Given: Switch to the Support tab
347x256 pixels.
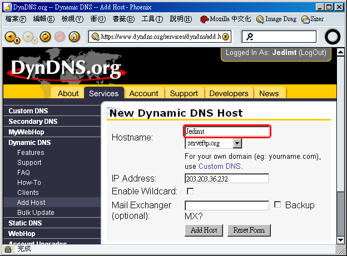Looking at the screenshot, I should click(184, 93).
